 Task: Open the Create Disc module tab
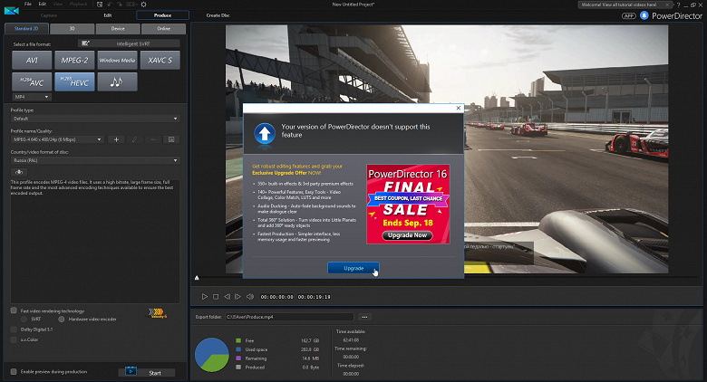pyautogui.click(x=217, y=15)
